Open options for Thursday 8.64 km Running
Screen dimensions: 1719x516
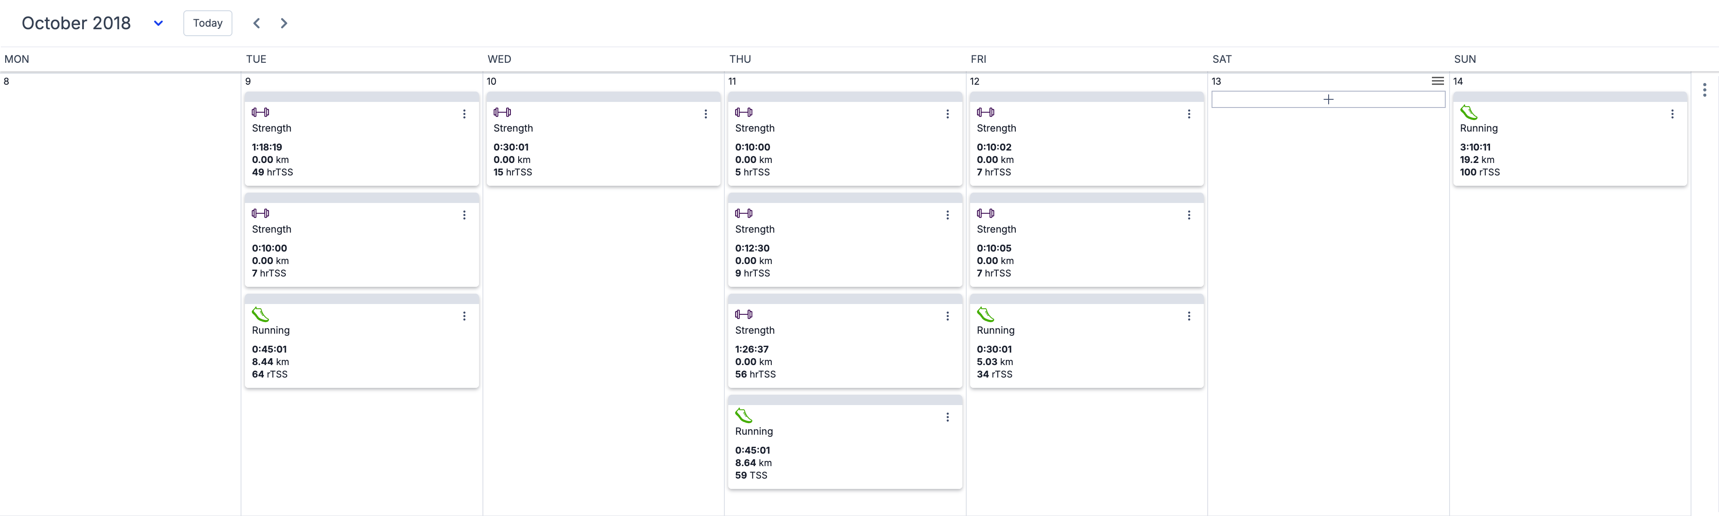947,418
